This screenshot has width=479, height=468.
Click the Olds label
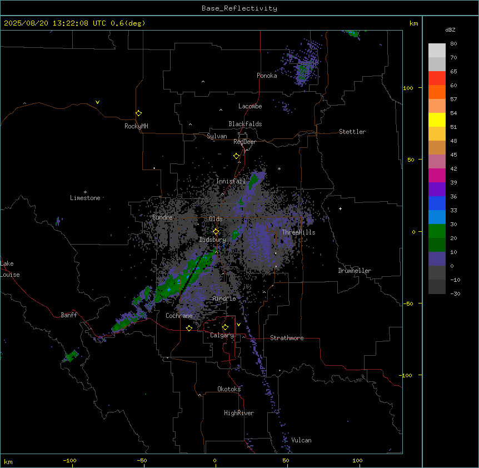click(216, 219)
